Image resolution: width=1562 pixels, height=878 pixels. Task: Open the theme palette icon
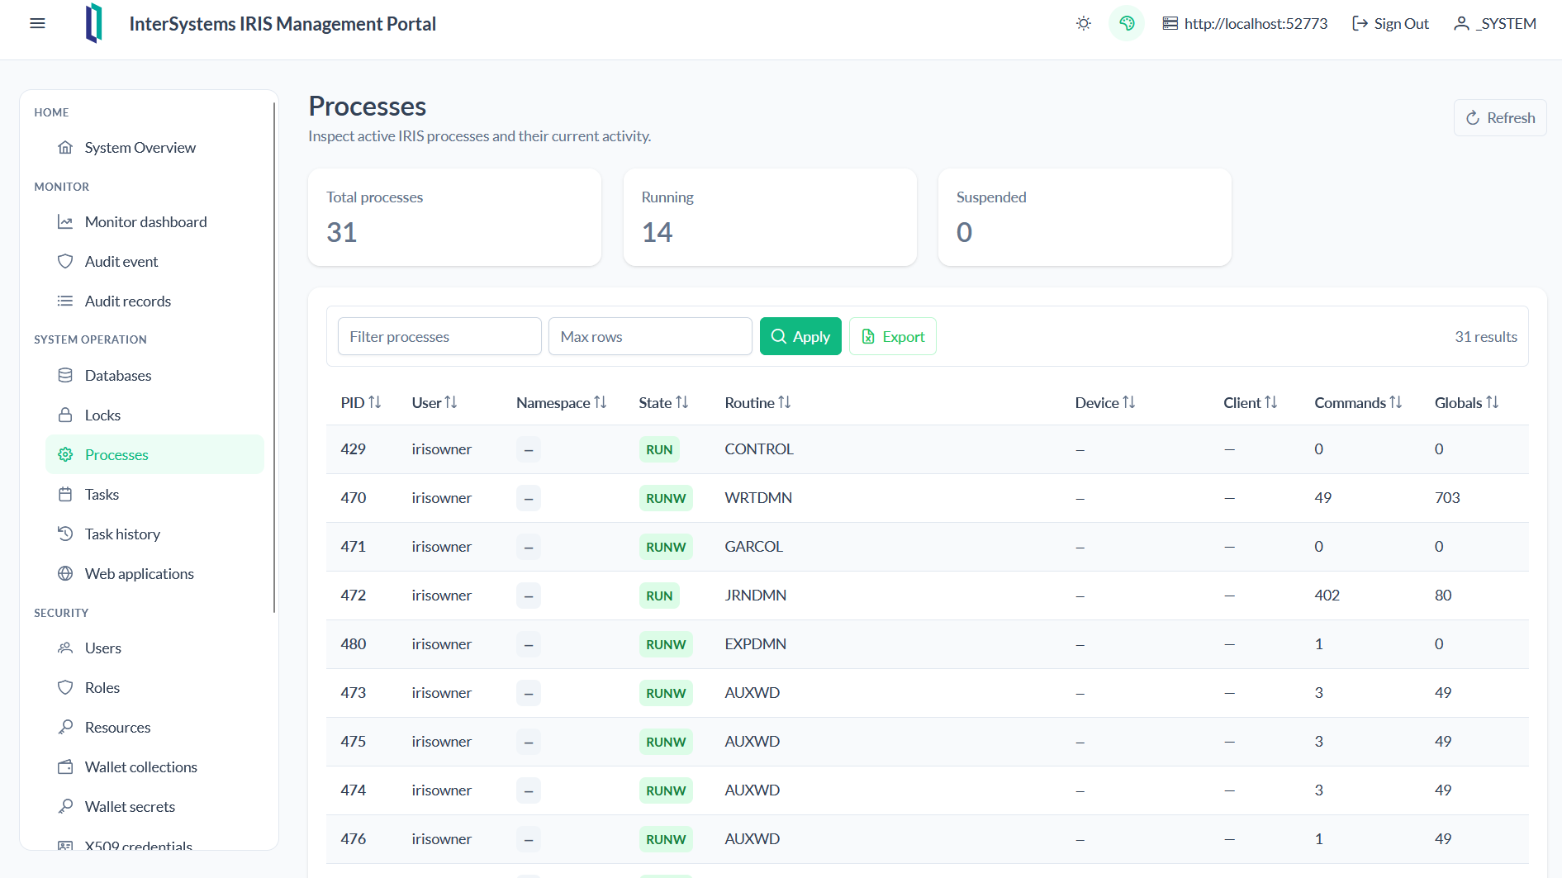tap(1127, 24)
